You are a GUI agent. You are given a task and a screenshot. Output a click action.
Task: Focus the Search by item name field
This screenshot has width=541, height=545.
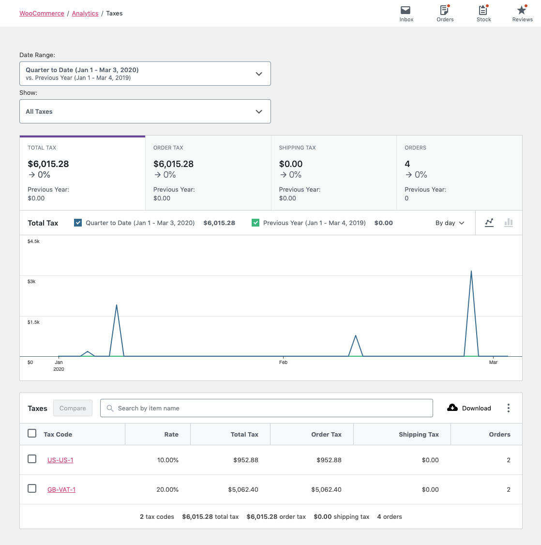point(267,408)
